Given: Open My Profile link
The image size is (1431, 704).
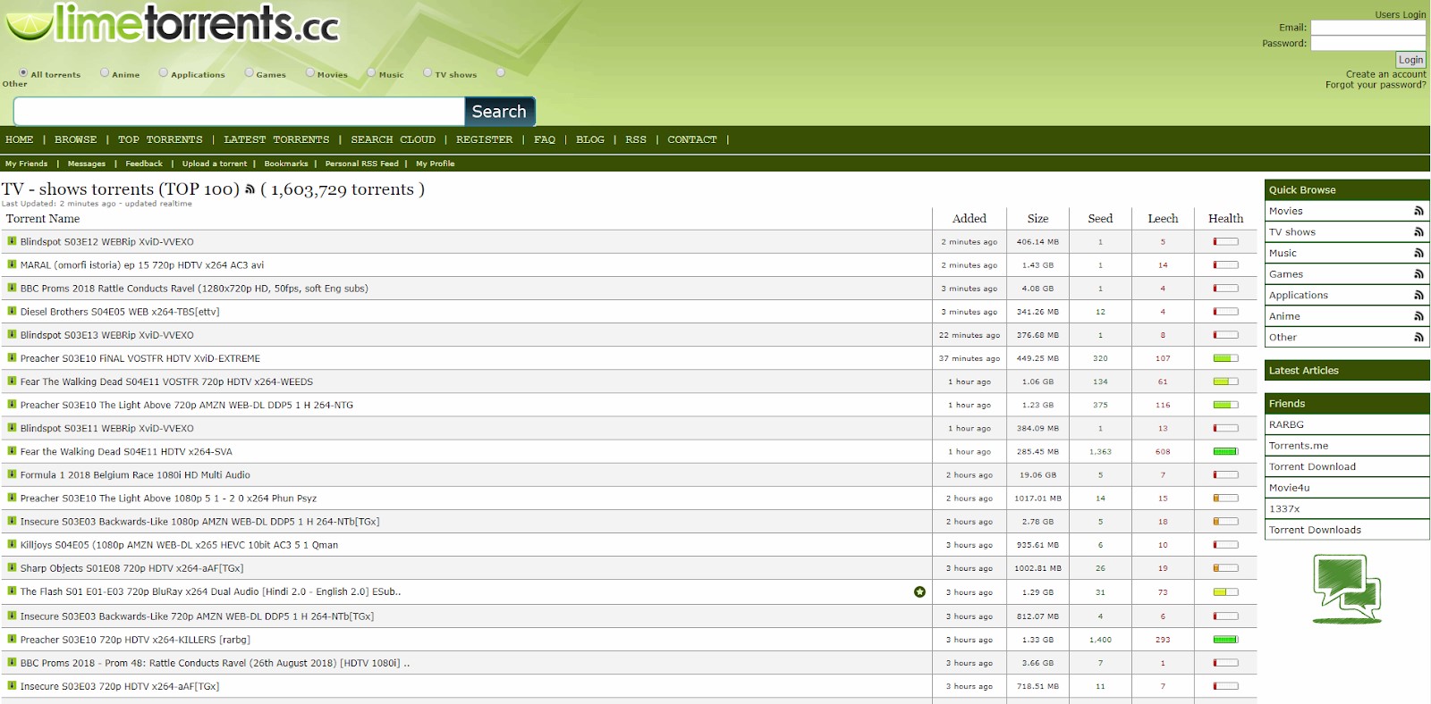Looking at the screenshot, I should pos(435,163).
